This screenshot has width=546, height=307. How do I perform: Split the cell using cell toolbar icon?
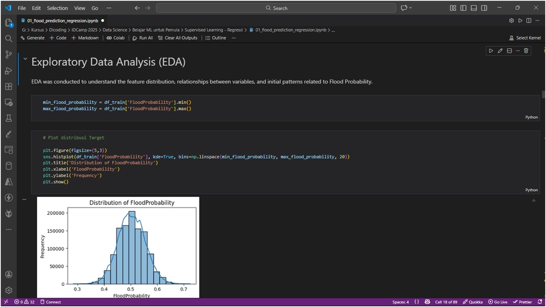coord(509,51)
